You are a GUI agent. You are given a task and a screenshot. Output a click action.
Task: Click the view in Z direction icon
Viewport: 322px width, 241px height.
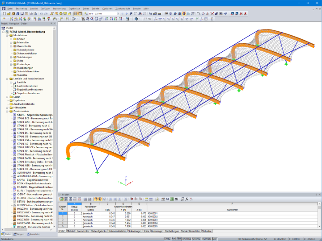click(x=116, y=19)
